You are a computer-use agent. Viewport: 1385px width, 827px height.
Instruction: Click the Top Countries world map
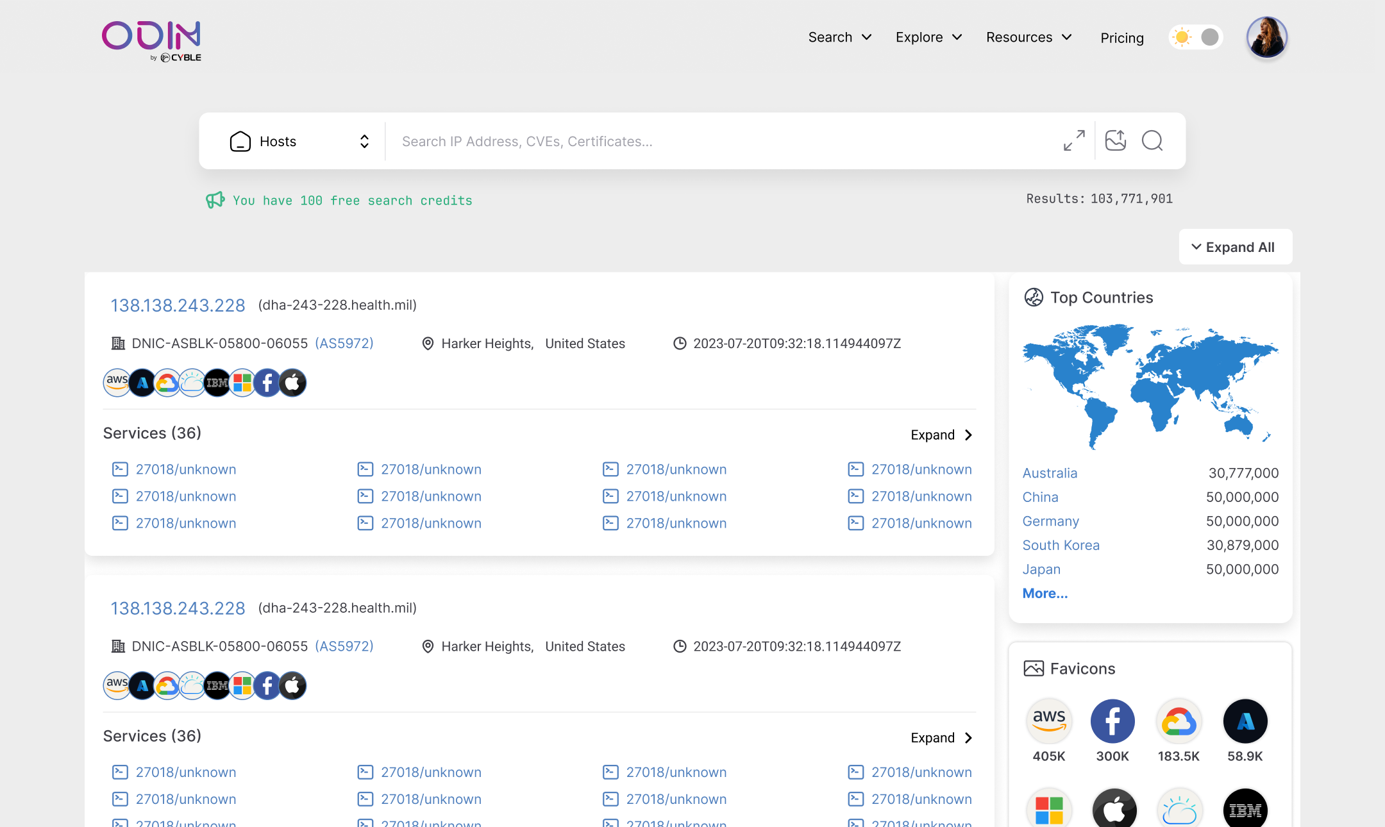tap(1150, 387)
